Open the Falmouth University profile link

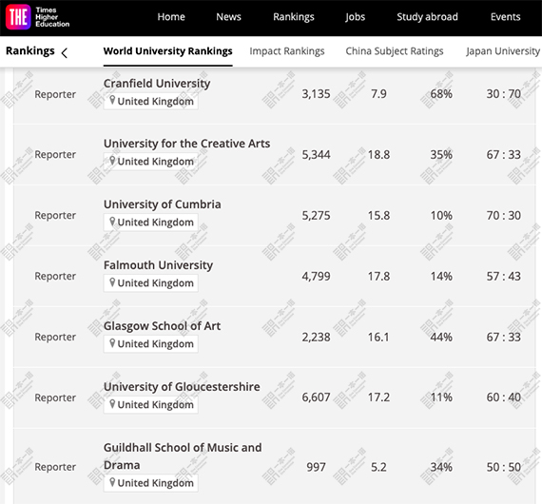click(158, 265)
